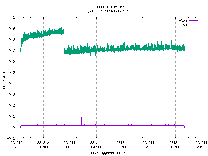Click the x-axis tick 231211 08:00
This screenshot has height=156, width=208.
[122, 145]
